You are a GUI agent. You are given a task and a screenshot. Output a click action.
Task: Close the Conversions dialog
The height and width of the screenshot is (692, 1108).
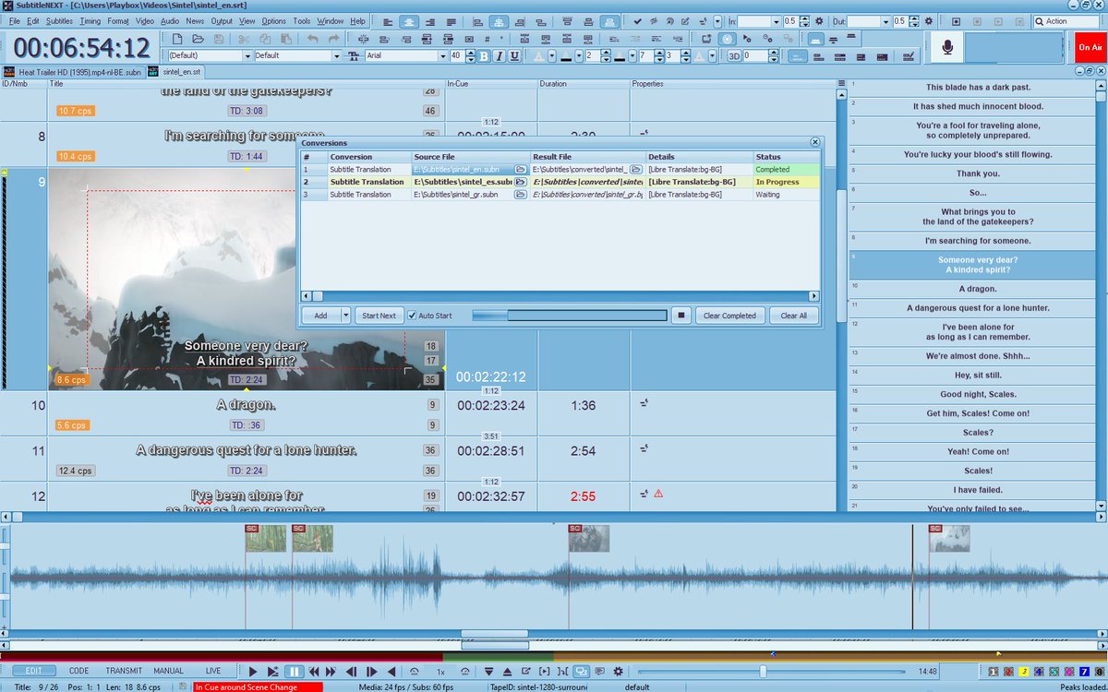pyautogui.click(x=814, y=143)
